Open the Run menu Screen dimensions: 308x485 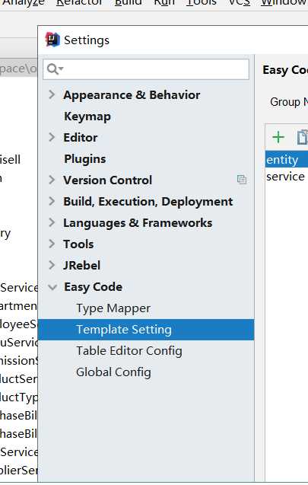(164, 3)
